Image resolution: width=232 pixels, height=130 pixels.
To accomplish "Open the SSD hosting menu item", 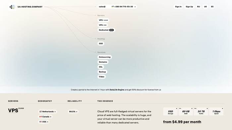I will pos(101,44).
